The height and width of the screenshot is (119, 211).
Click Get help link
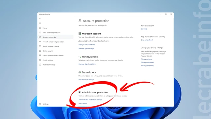144,29
